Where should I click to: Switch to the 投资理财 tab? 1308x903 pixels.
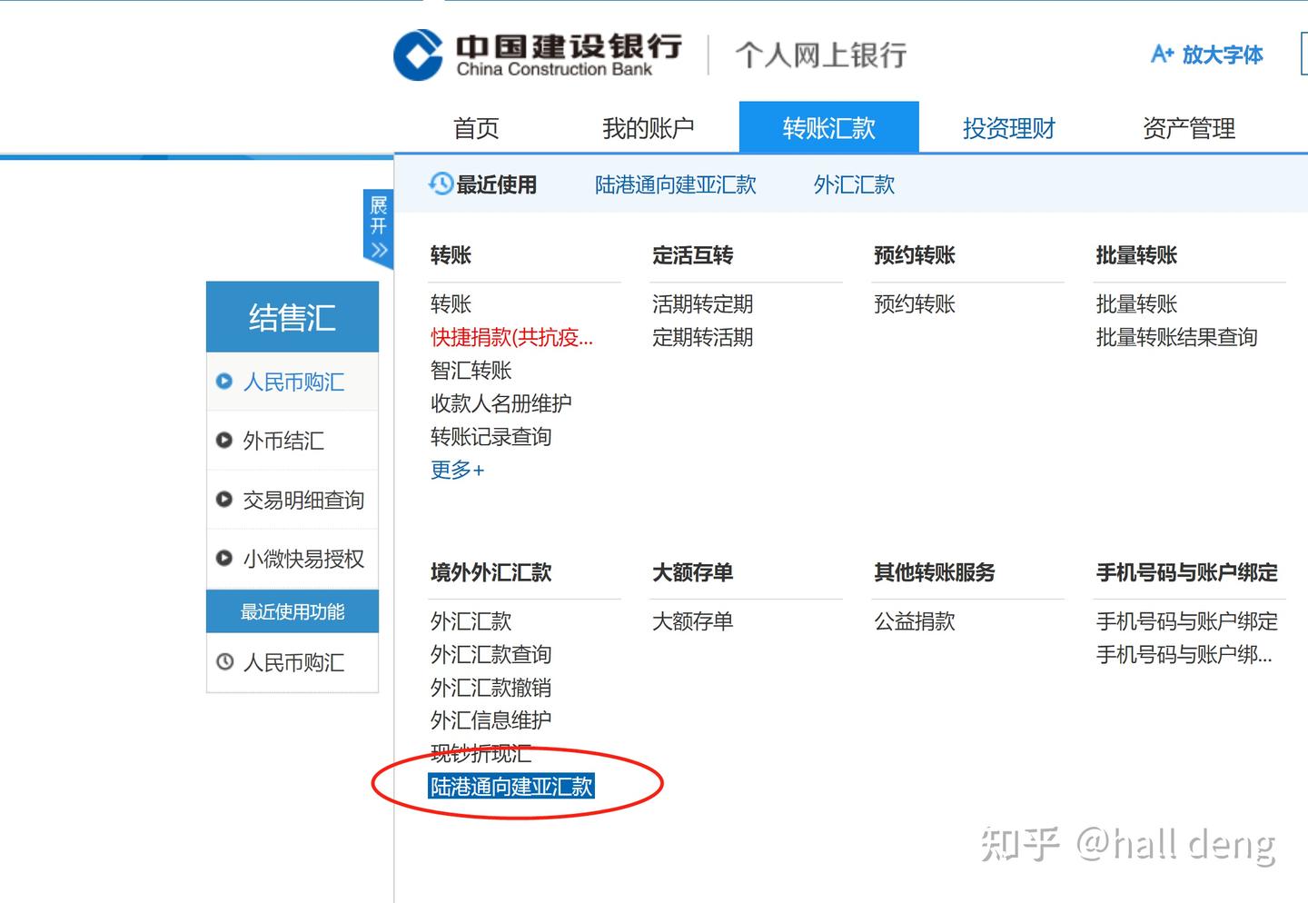click(x=1007, y=127)
